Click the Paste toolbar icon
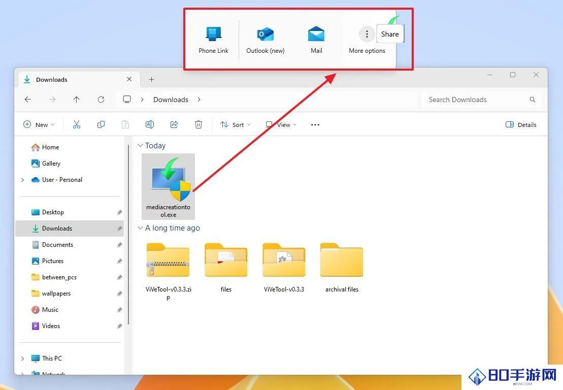This screenshot has width=563, height=390. click(125, 124)
